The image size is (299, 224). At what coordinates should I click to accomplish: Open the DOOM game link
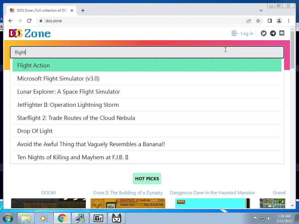click(x=48, y=192)
